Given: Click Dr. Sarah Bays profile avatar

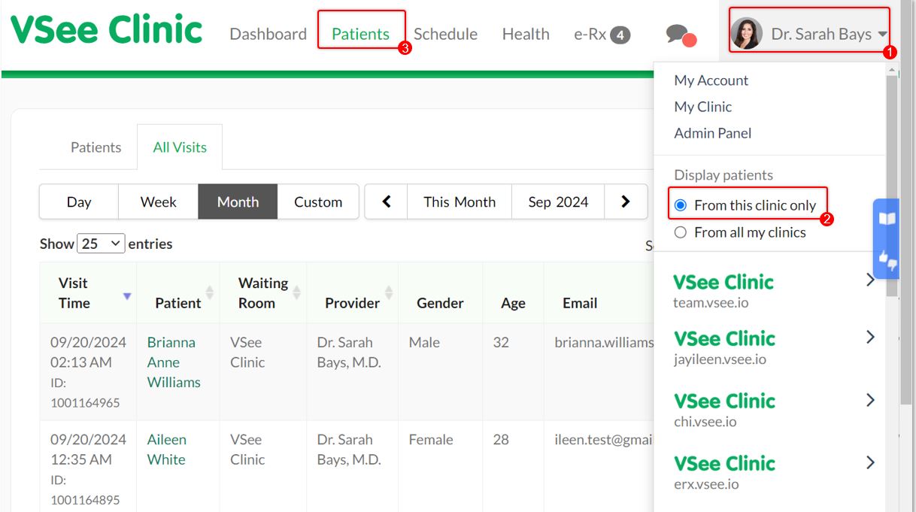Looking at the screenshot, I should [746, 34].
